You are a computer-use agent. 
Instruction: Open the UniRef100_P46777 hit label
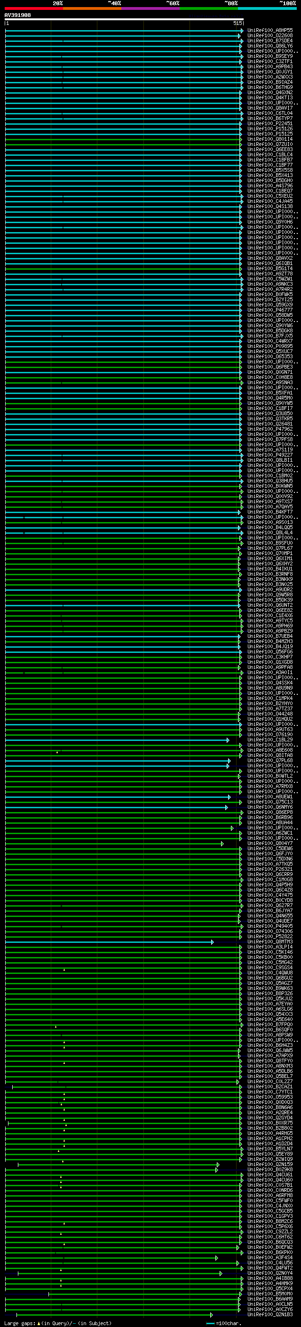(270, 310)
